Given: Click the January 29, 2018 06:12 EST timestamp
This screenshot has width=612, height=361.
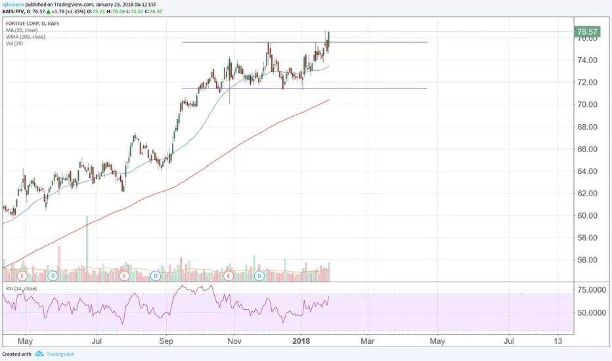Looking at the screenshot, I should coord(125,5).
